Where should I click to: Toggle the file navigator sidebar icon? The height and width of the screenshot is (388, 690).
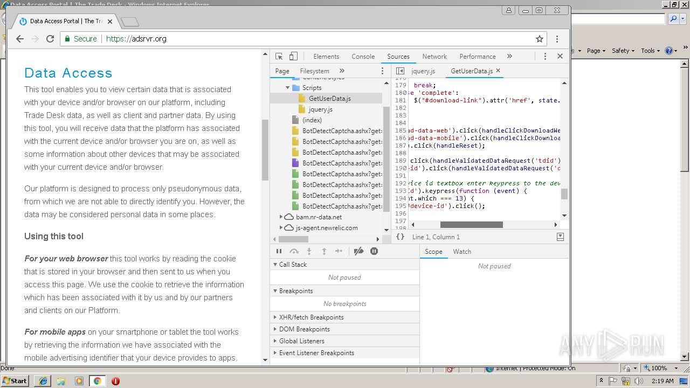click(400, 71)
